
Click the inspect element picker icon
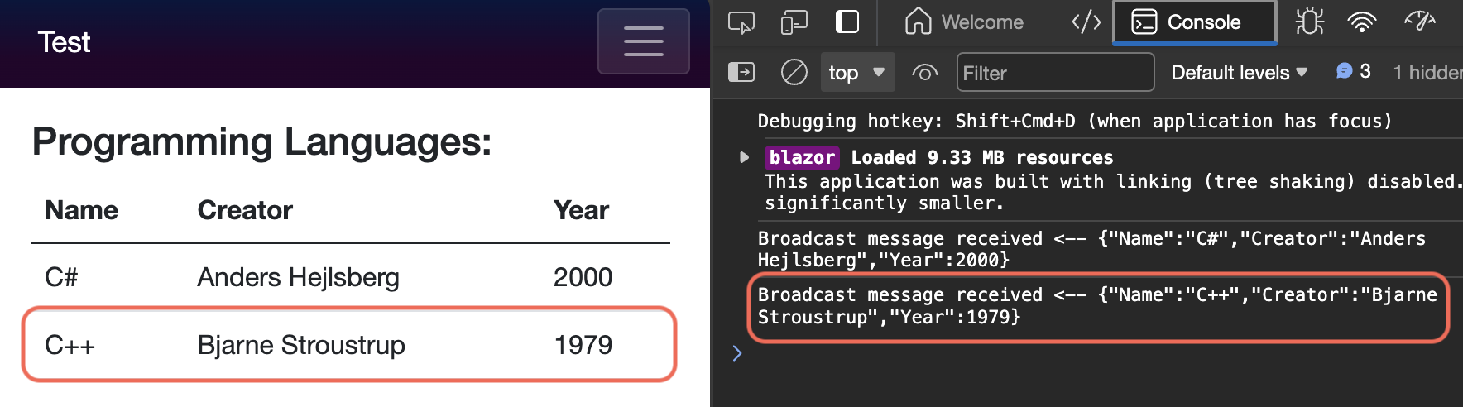coord(741,22)
